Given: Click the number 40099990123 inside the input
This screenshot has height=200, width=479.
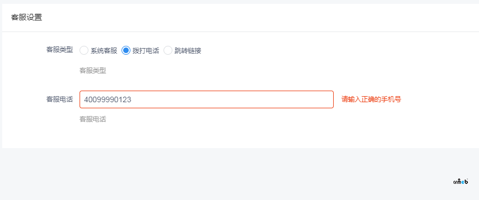Looking at the screenshot, I should point(107,99).
